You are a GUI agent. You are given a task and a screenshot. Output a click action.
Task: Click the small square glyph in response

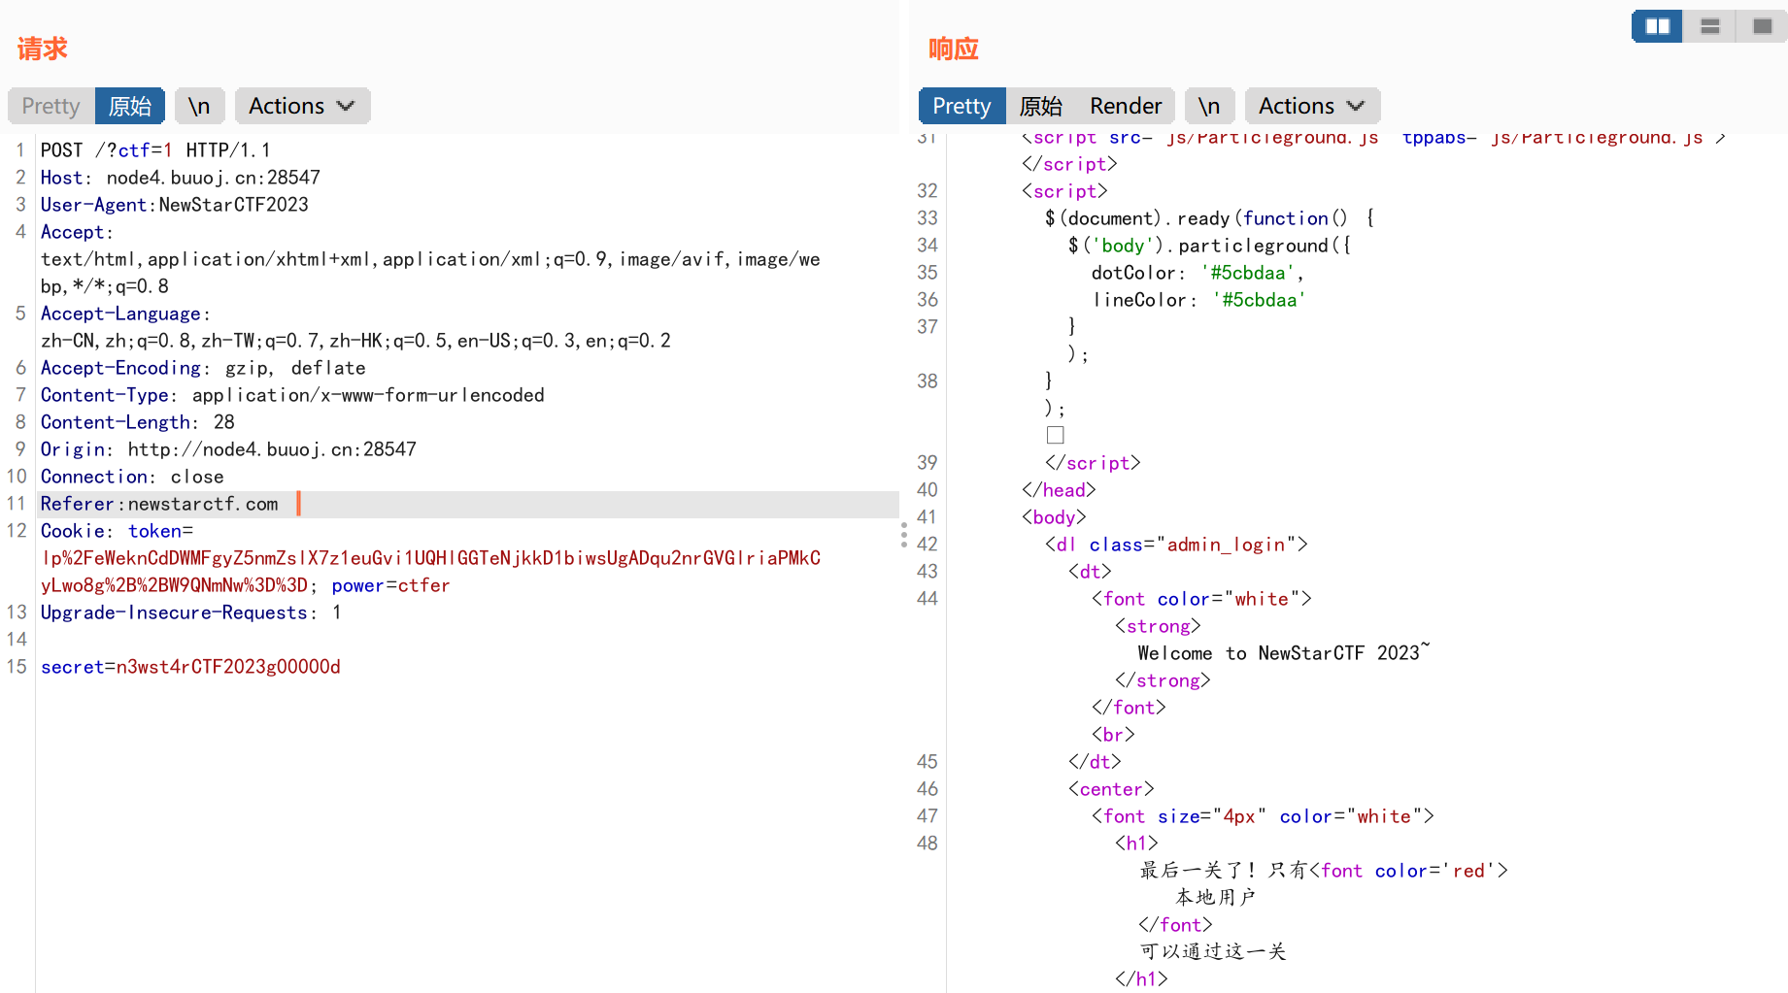coord(1056,435)
